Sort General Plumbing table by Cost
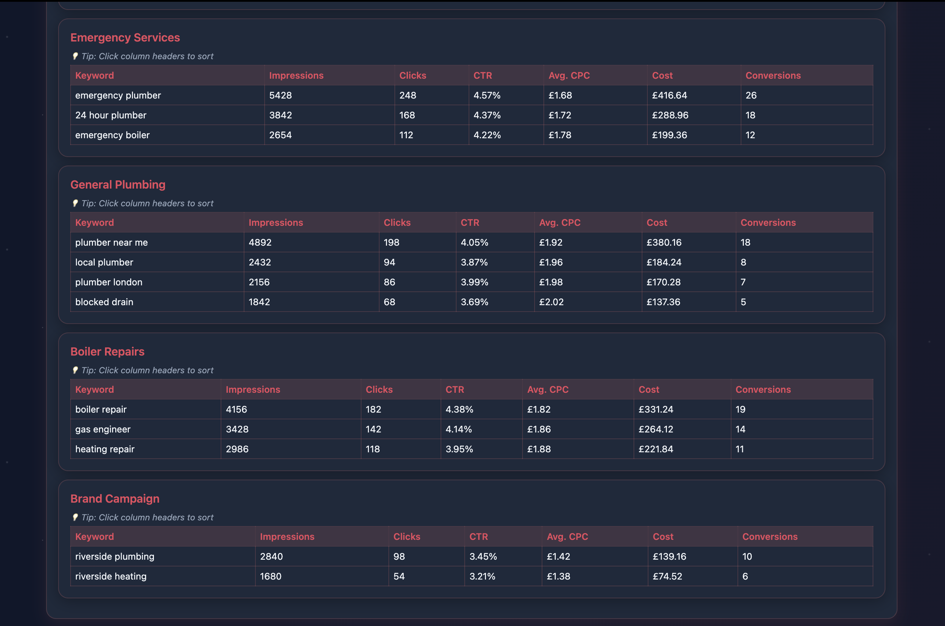 pos(657,222)
